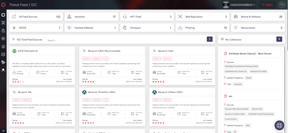Filter by Honeypot category
This screenshot has height=133, width=288.
[x=147, y=28]
